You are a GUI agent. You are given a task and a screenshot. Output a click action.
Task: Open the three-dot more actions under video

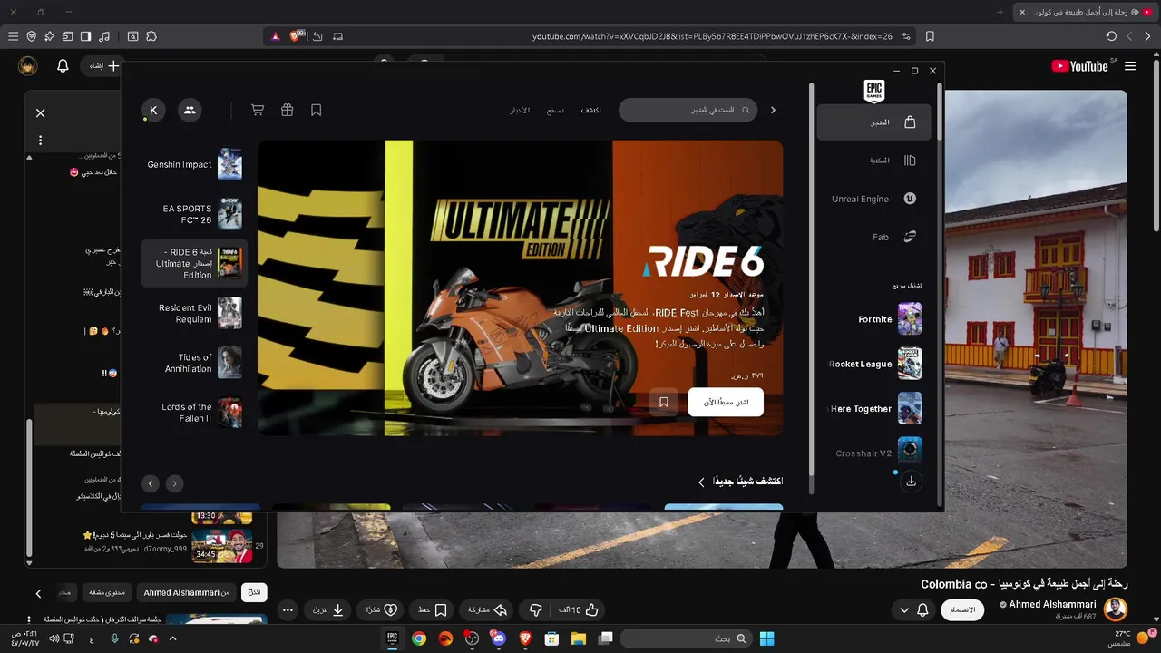[288, 610]
